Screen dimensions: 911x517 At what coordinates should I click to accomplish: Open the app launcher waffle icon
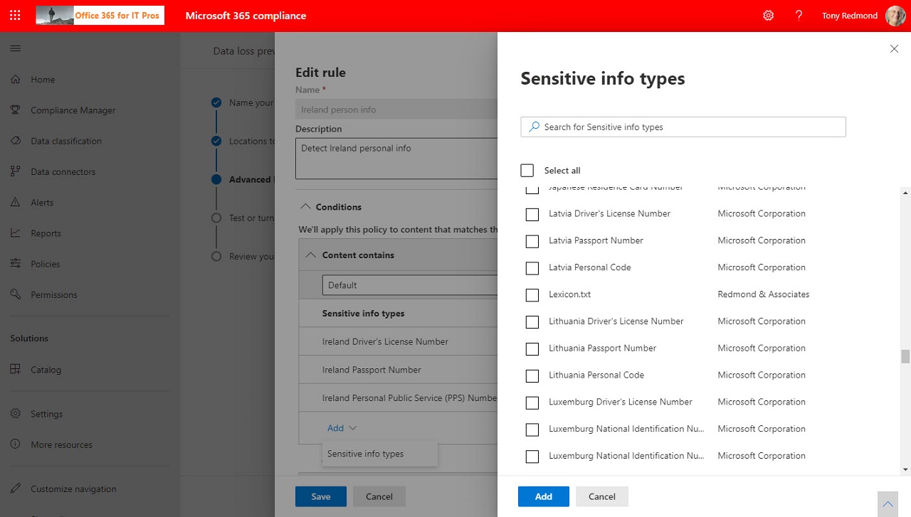tap(16, 16)
